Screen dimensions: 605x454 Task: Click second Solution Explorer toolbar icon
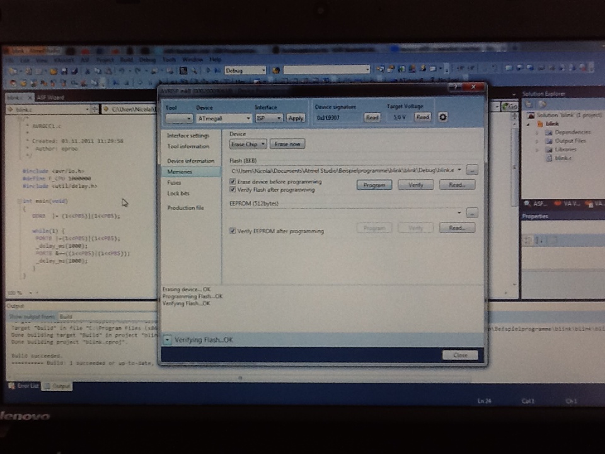[x=542, y=104]
